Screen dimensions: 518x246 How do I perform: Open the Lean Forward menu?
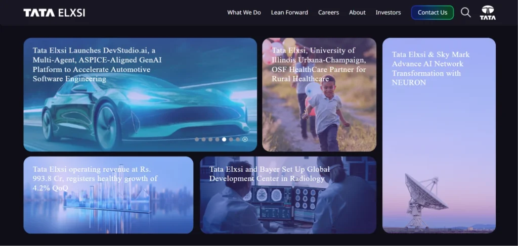289,13
